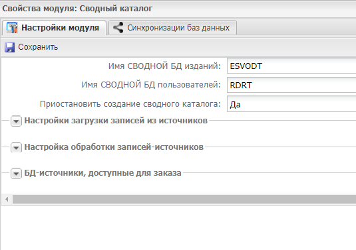Viewport: 356px width, 250px height.
Task: Click heading Настройка обработки записей-источников
Action: pyautogui.click(x=114, y=147)
